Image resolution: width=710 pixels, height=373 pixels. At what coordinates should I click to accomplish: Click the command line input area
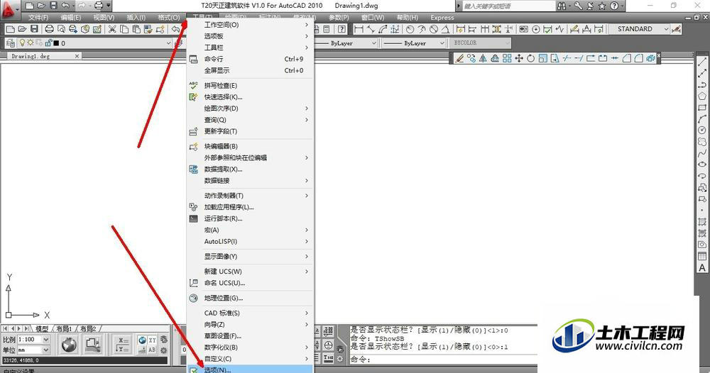tap(443, 360)
